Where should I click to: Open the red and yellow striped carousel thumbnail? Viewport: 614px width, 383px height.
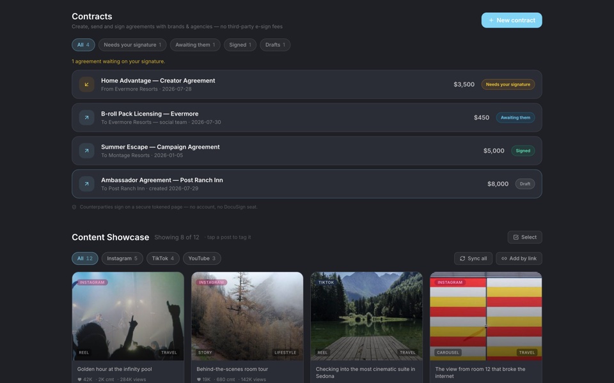click(x=485, y=316)
